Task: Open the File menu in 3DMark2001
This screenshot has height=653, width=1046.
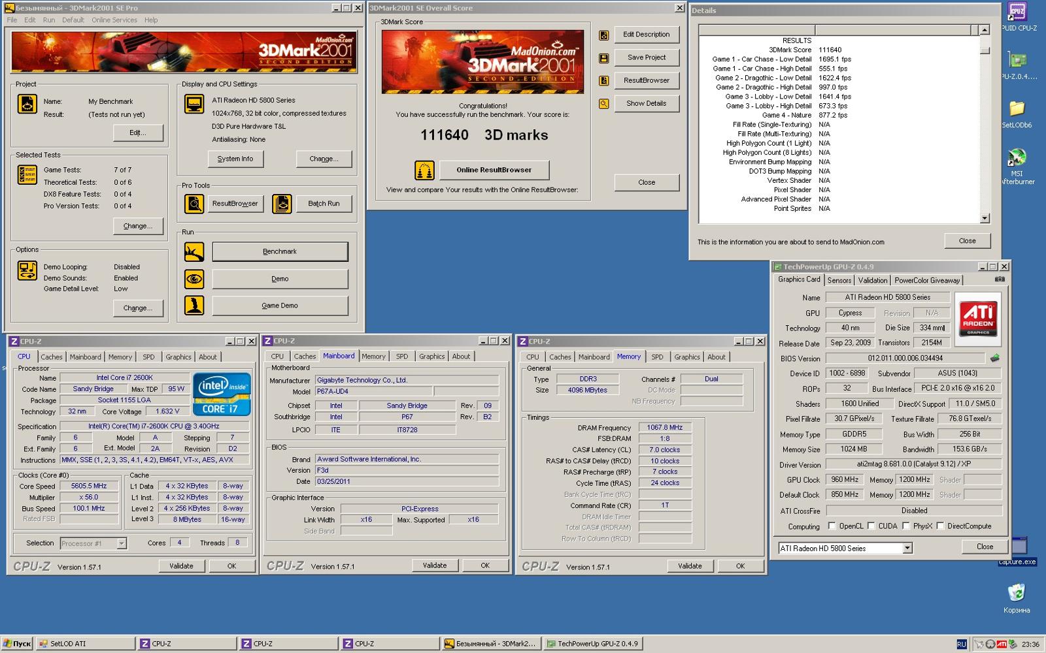Action: pyautogui.click(x=12, y=20)
